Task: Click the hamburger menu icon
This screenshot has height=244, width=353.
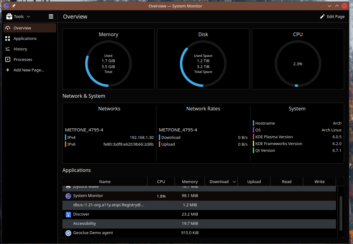Action: click(x=51, y=16)
